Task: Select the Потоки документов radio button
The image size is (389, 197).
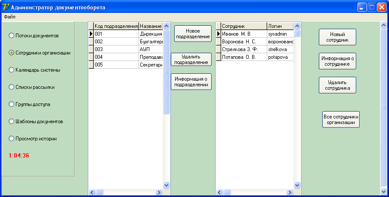Action: click(x=34, y=36)
